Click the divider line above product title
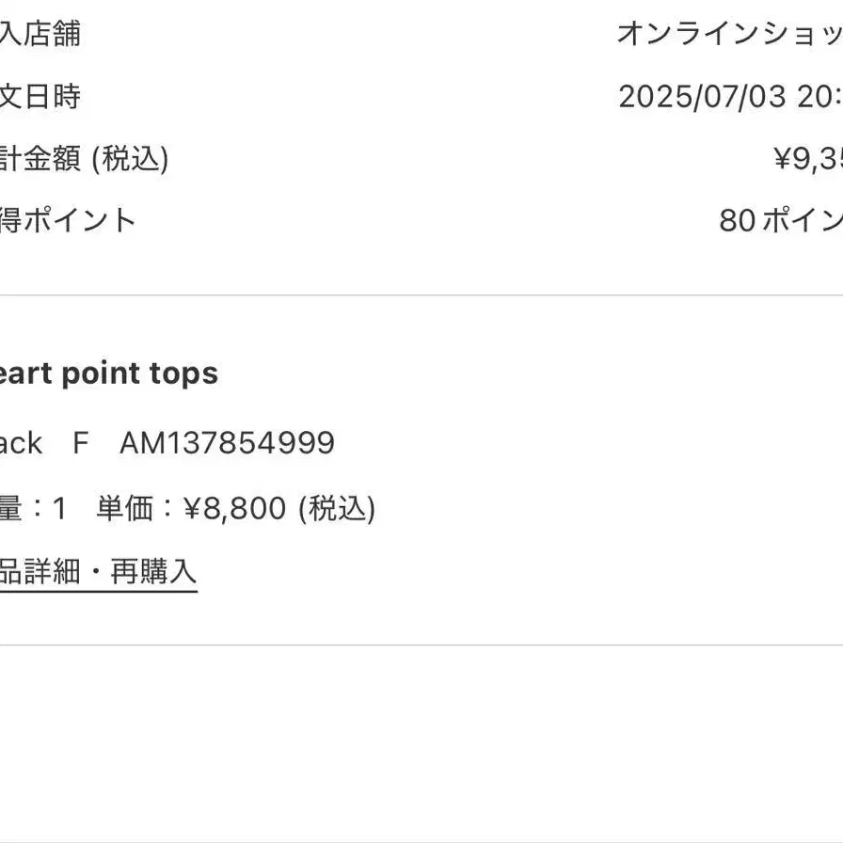Viewport: 843px width, 843px height. click(x=421, y=295)
